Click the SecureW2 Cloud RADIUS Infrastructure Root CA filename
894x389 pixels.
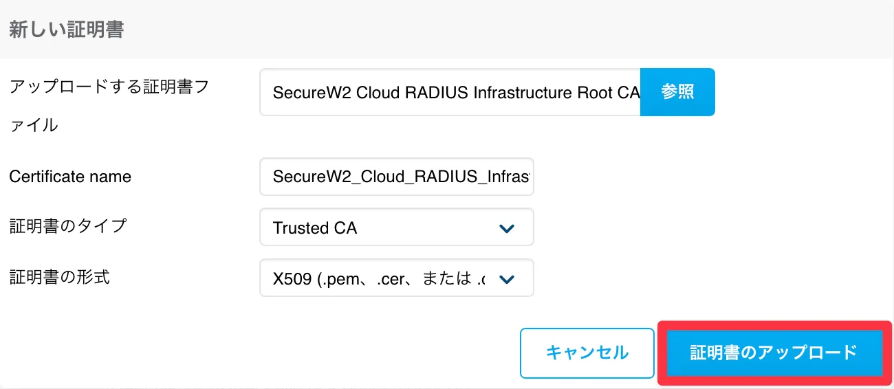[x=457, y=93]
